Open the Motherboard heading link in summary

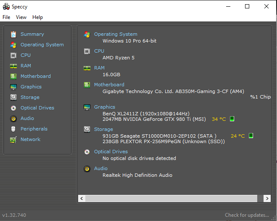109,85
